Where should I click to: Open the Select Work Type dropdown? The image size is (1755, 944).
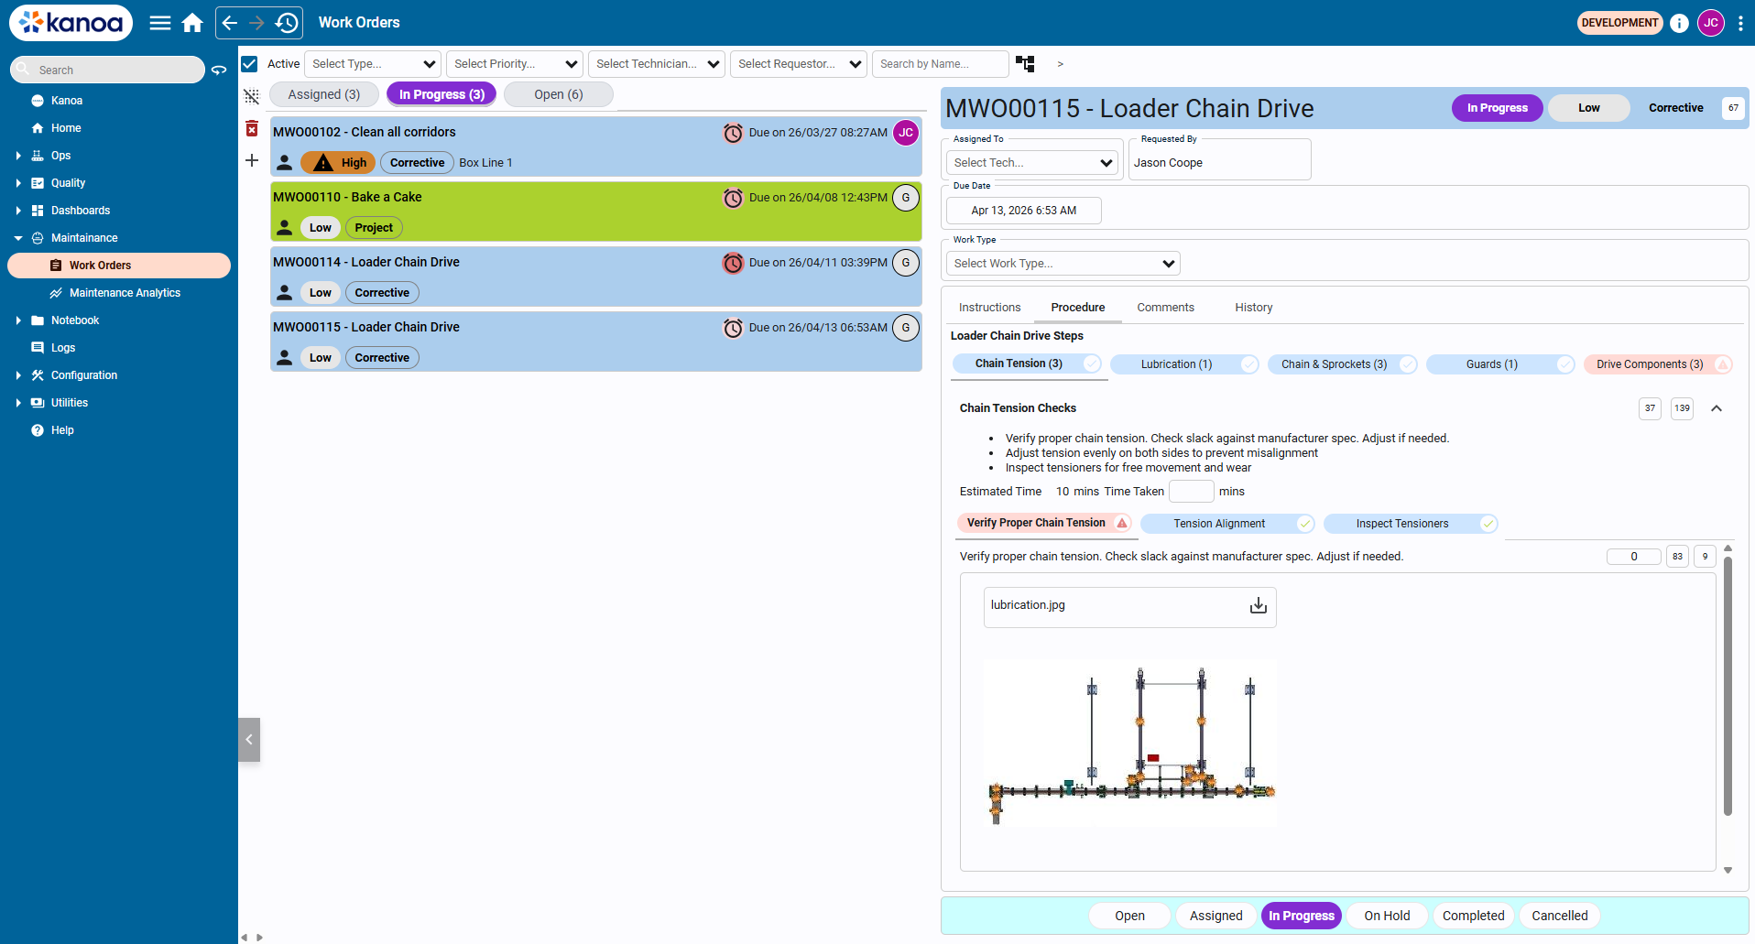click(1063, 264)
